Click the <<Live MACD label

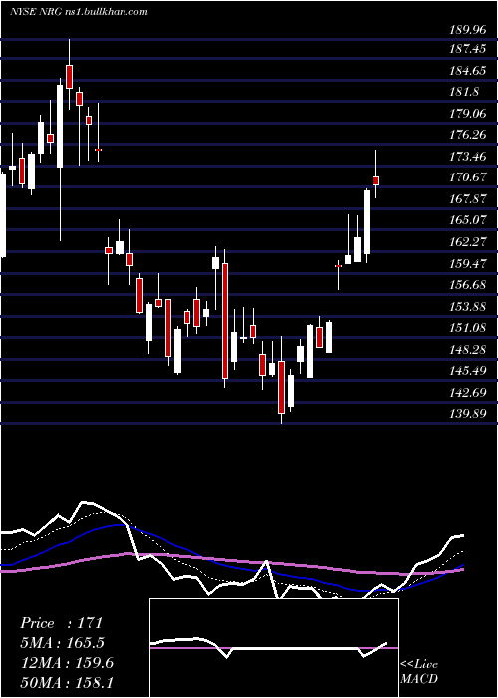(x=419, y=672)
